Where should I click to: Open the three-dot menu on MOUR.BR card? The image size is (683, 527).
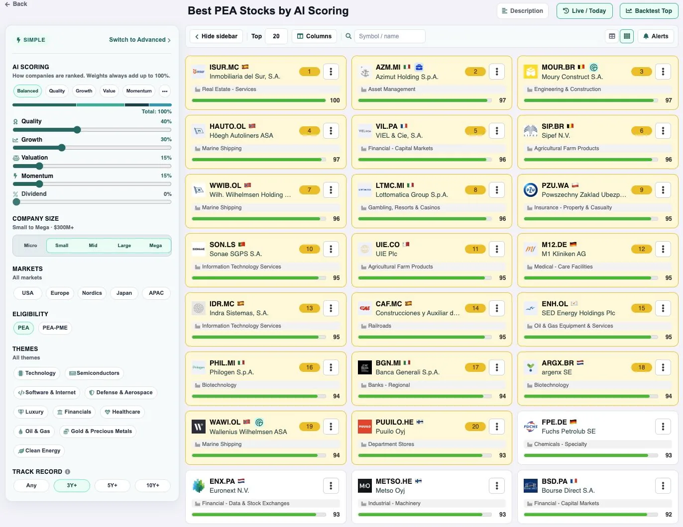[x=663, y=72]
